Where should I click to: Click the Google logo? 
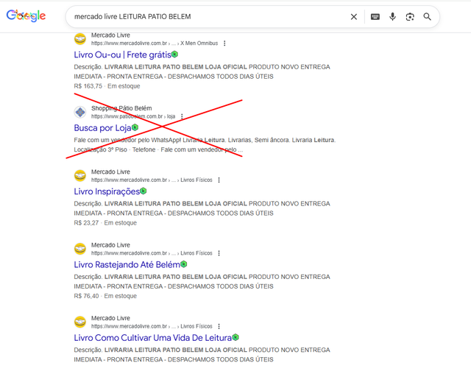click(x=26, y=15)
